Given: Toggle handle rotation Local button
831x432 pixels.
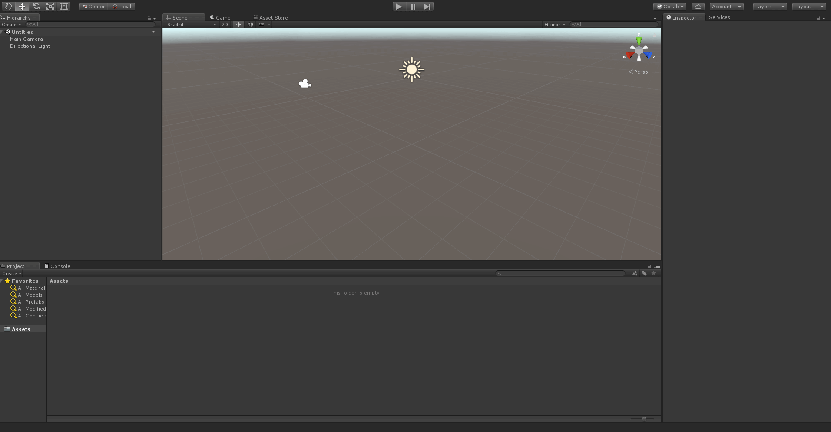Looking at the screenshot, I should [x=122, y=7].
